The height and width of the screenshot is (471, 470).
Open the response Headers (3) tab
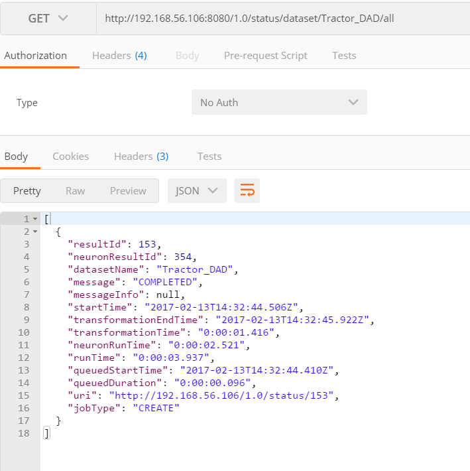[141, 157]
